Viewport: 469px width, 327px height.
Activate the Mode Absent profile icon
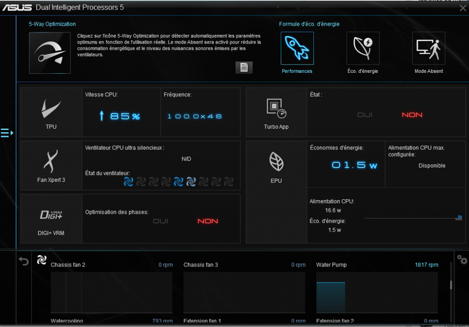point(429,48)
